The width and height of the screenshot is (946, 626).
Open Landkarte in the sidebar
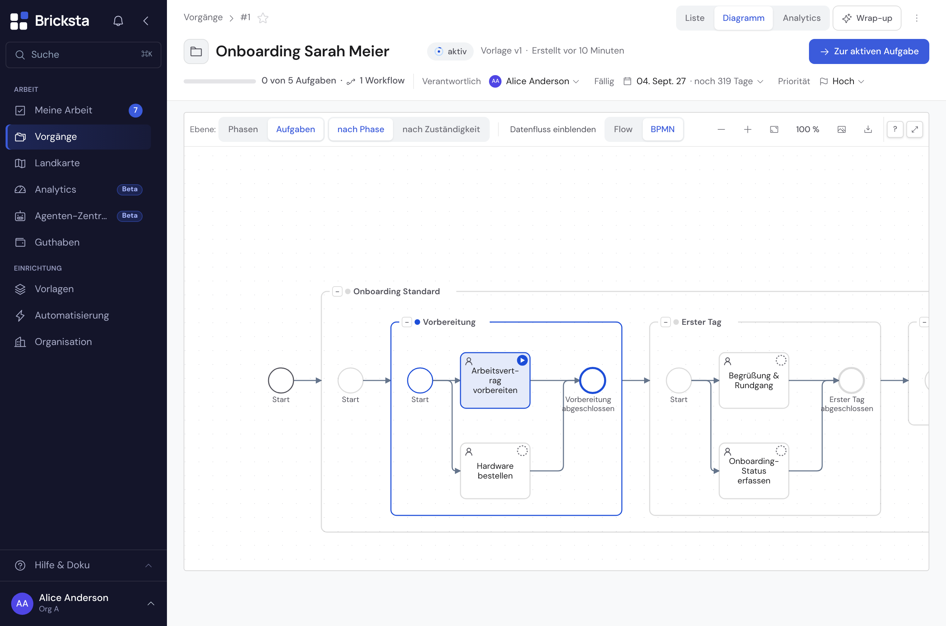[x=79, y=163]
